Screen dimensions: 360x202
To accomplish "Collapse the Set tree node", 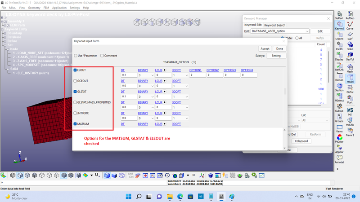I will pyautogui.click(x=5, y=45).
